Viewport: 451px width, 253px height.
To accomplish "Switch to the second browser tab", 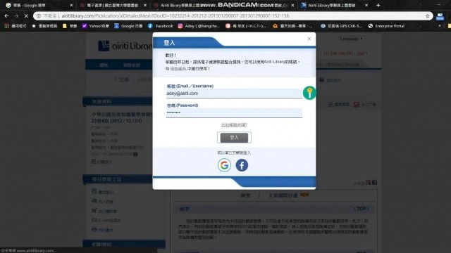I will tap(113, 5).
